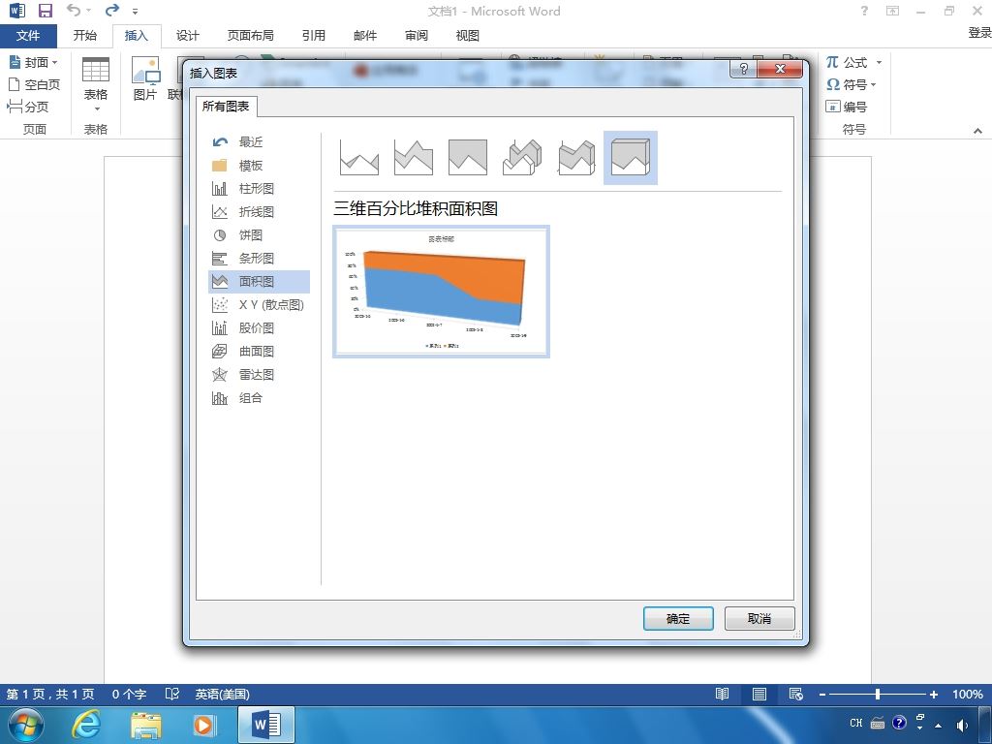Save the document via Quick Access icon
Viewport: 992px width, 744px height.
46,11
